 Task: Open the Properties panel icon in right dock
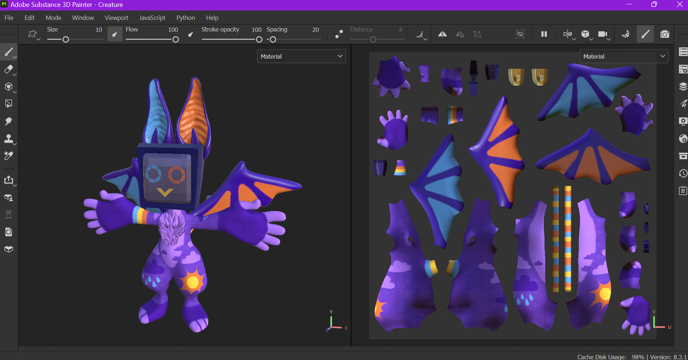point(683,104)
